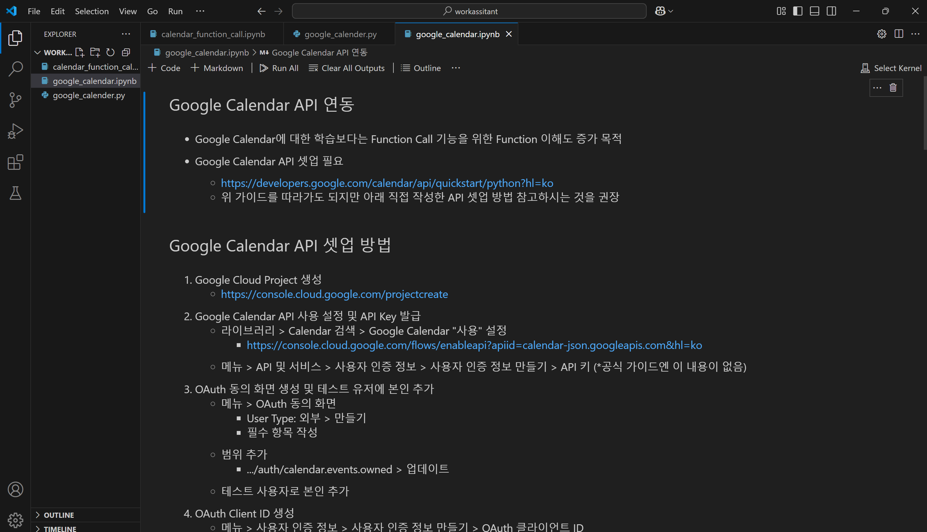Go forward with the navigation arrow

pyautogui.click(x=278, y=11)
